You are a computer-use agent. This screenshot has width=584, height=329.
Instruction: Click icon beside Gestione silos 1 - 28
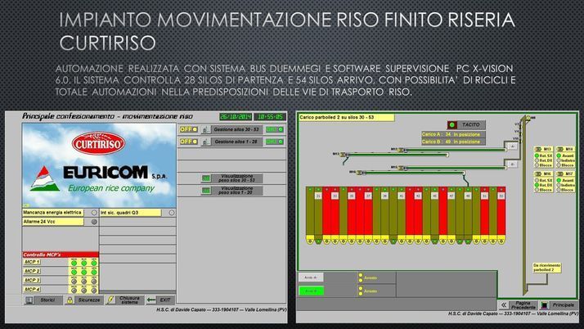(204, 142)
